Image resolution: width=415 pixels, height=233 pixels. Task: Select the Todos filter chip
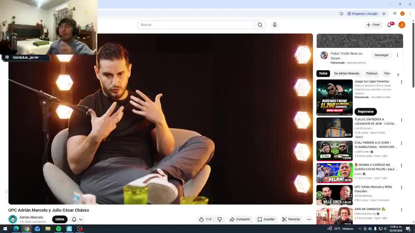tap(323, 73)
